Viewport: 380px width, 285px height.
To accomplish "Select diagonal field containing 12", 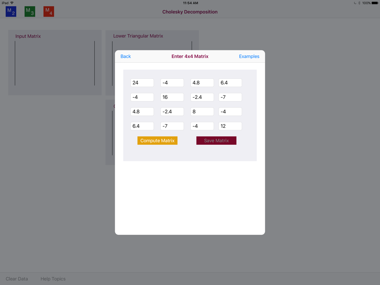I will point(230,126).
